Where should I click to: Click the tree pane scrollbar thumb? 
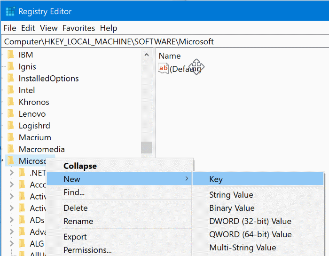[147, 147]
